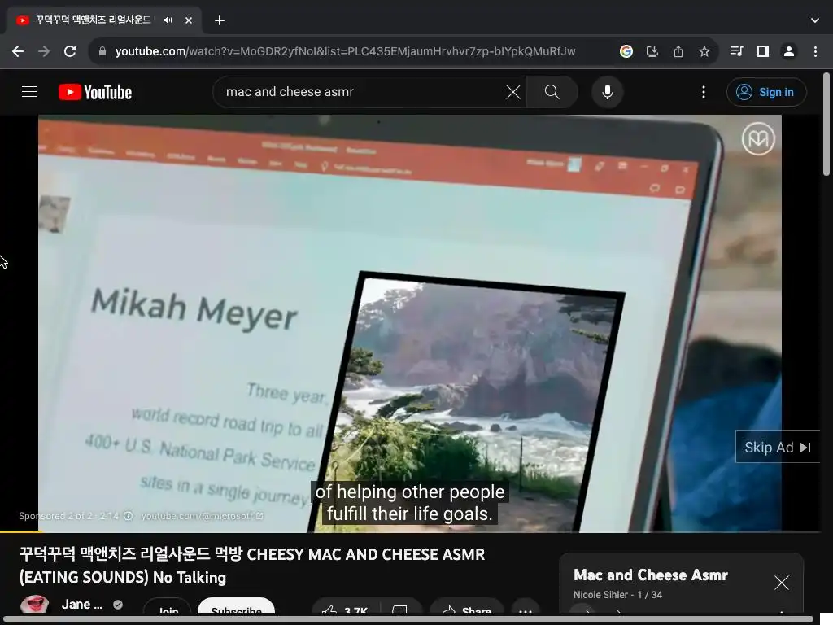Open a new browser tab
Screen dimensions: 833x625
point(220,20)
